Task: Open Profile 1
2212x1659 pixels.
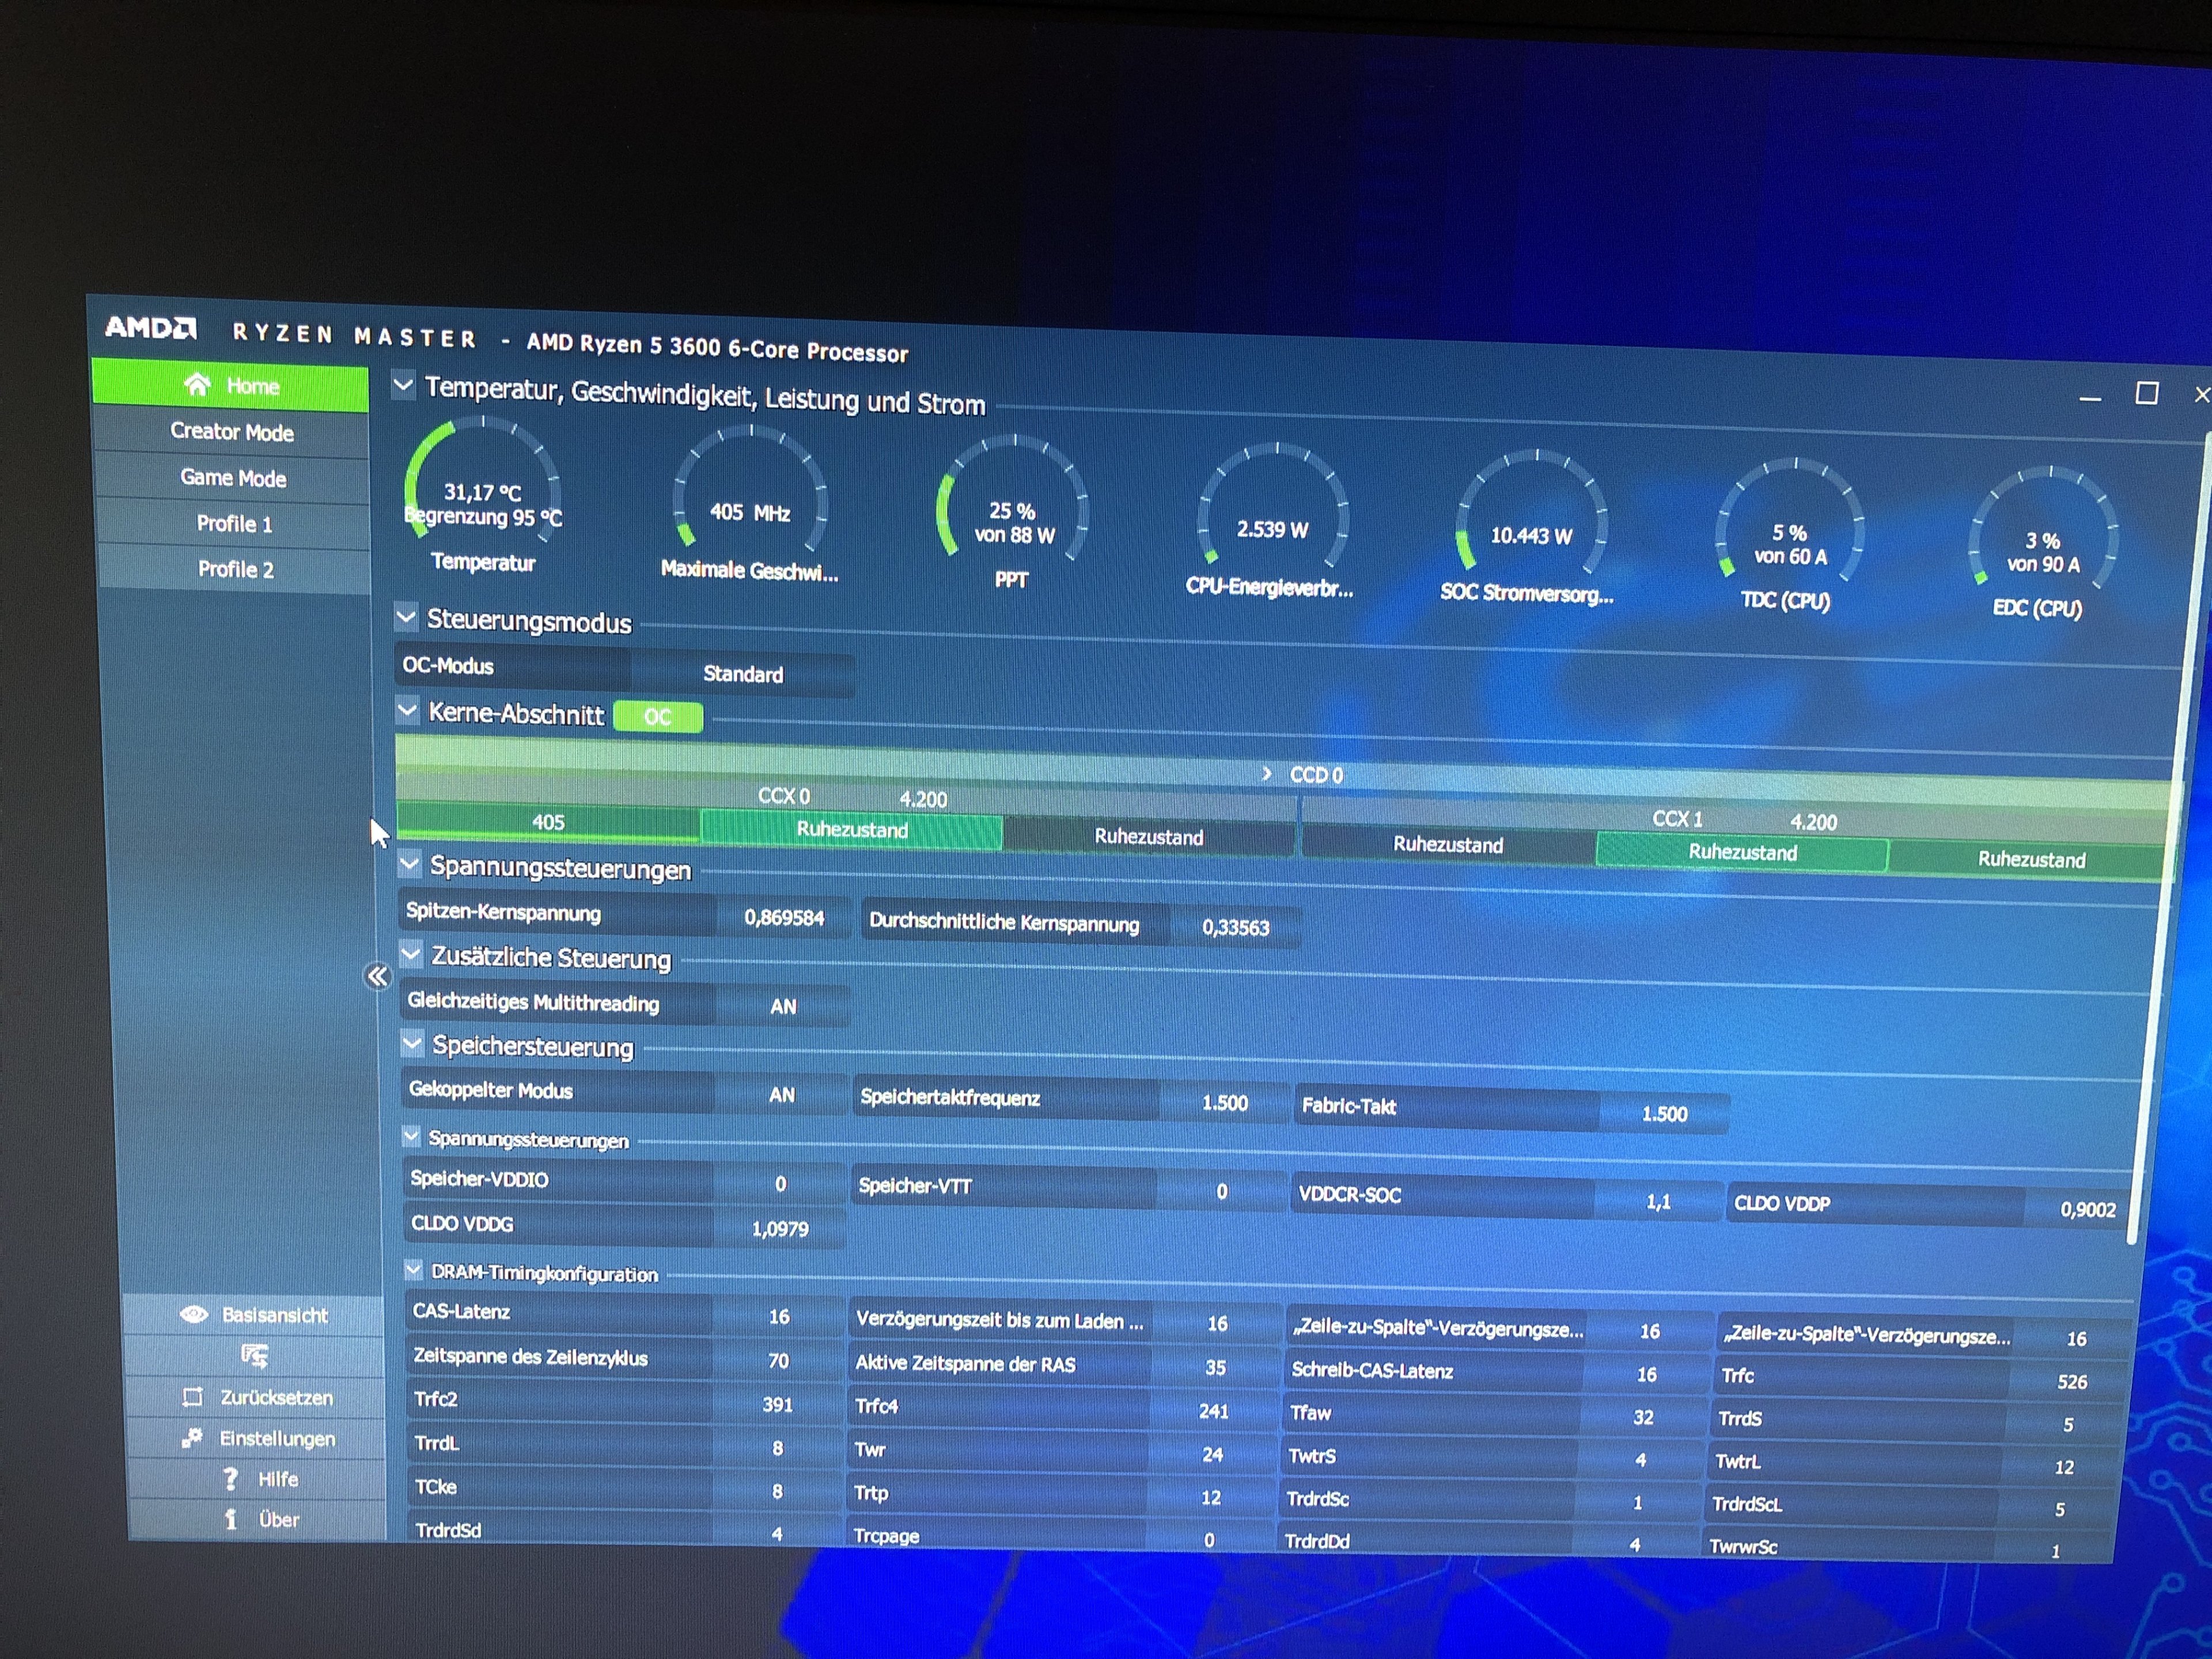Action: click(x=234, y=524)
